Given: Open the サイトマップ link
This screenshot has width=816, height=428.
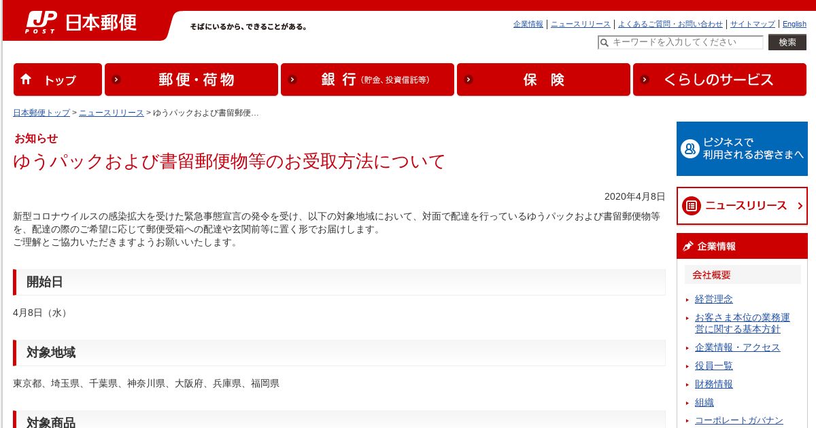Looking at the screenshot, I should 753,24.
